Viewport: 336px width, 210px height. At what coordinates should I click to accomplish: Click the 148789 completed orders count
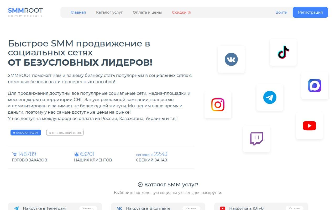coord(27,154)
